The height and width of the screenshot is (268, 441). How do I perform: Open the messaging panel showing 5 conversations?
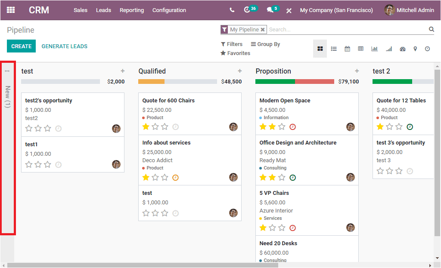tap(272, 9)
